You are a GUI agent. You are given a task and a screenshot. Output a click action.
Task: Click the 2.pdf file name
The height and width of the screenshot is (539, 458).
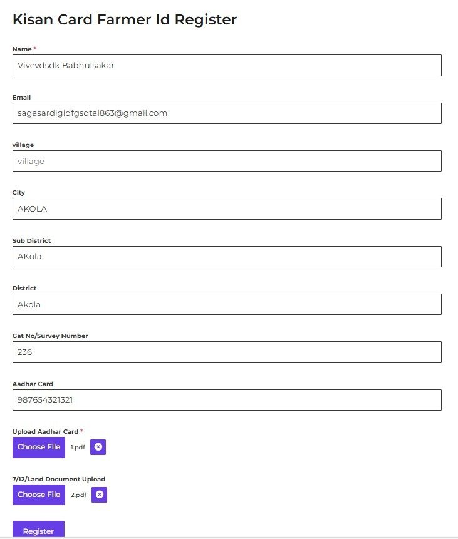(x=78, y=495)
